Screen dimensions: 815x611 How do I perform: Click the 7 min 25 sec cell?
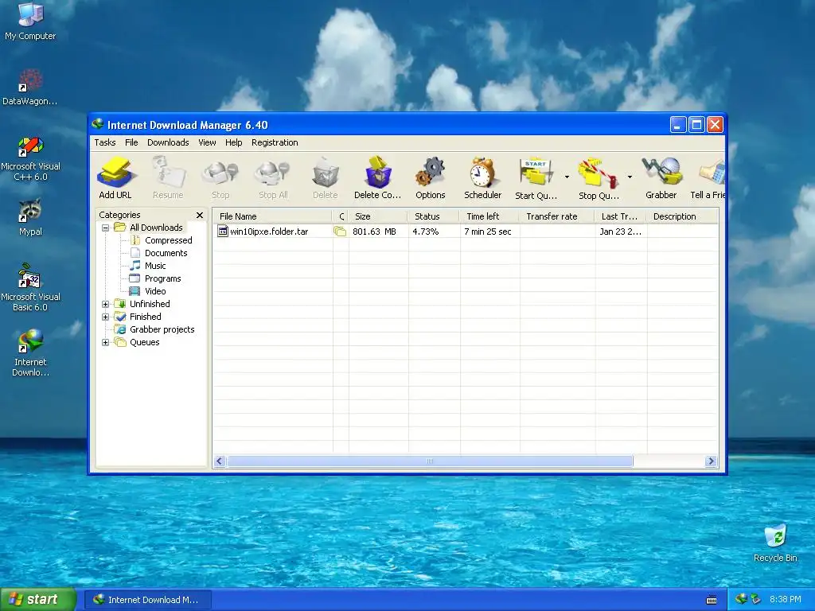point(488,232)
